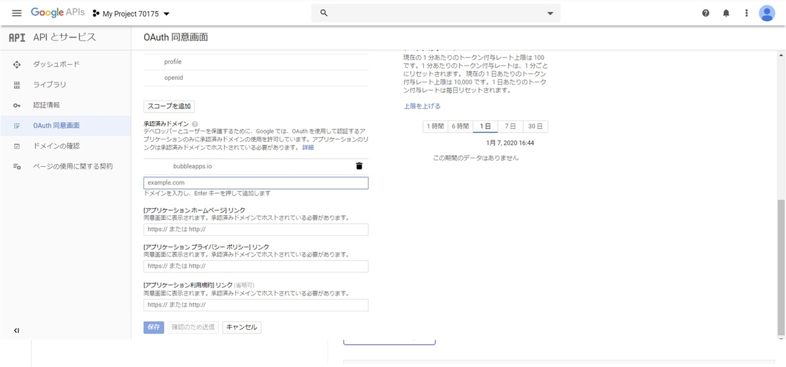Click the profile scope row

(256, 61)
